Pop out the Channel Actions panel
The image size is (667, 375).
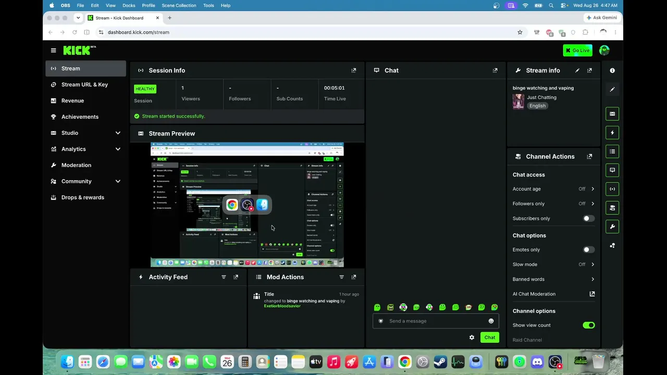[x=589, y=156]
